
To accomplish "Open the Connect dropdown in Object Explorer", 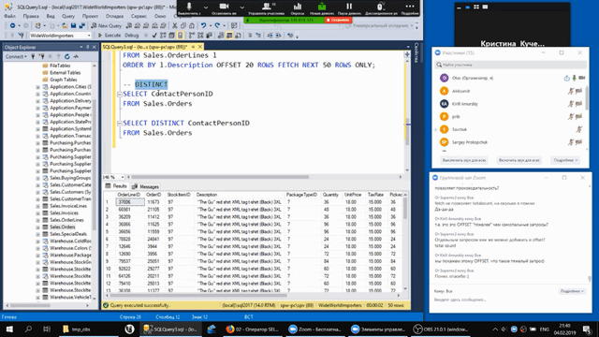I will [x=16, y=56].
